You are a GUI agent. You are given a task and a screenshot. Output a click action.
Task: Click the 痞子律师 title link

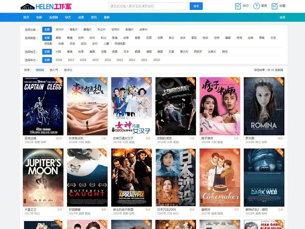click(207, 138)
